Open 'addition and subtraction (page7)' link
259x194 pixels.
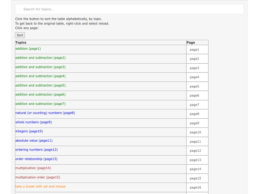coord(40,104)
